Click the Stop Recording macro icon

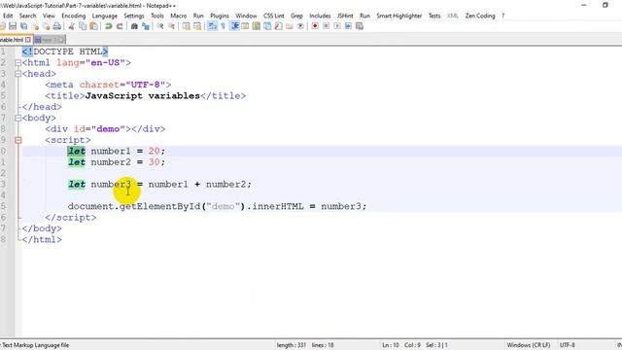pyautogui.click(x=327, y=26)
